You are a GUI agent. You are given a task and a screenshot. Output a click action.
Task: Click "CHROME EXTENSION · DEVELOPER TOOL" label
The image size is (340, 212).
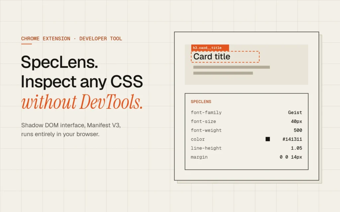click(72, 39)
